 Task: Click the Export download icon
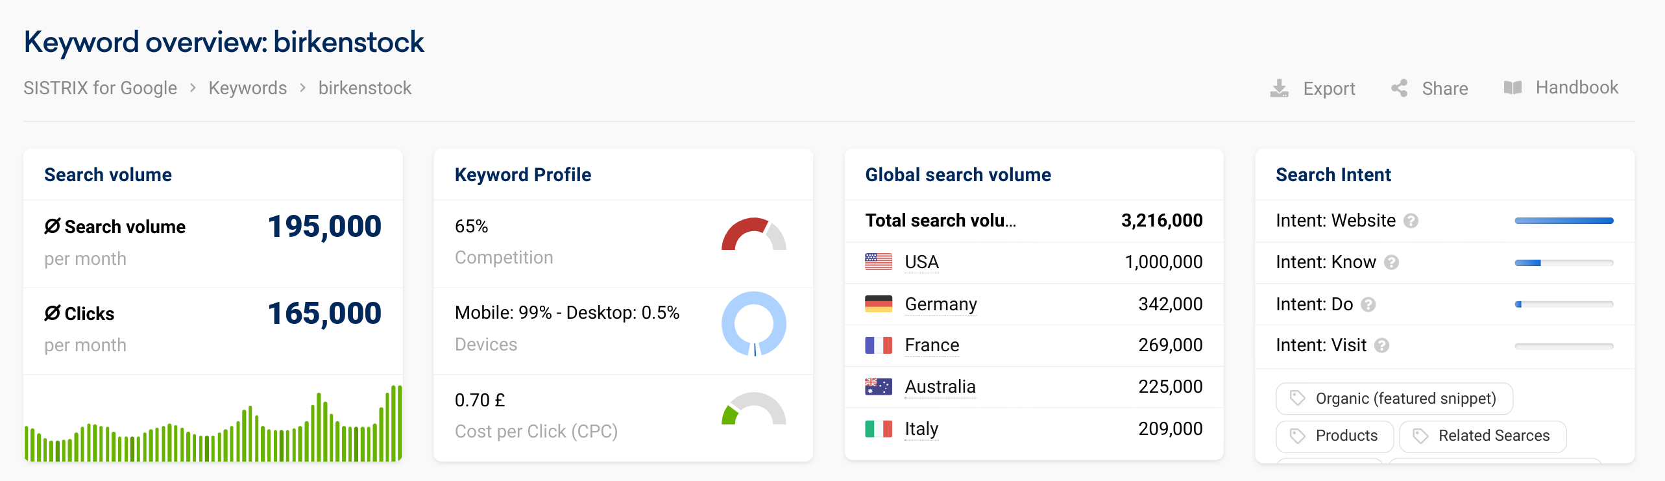1279,88
